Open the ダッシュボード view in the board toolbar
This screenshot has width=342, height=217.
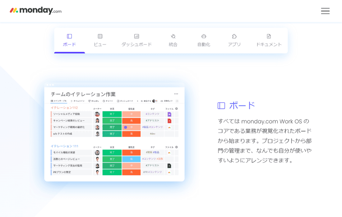[125, 101]
